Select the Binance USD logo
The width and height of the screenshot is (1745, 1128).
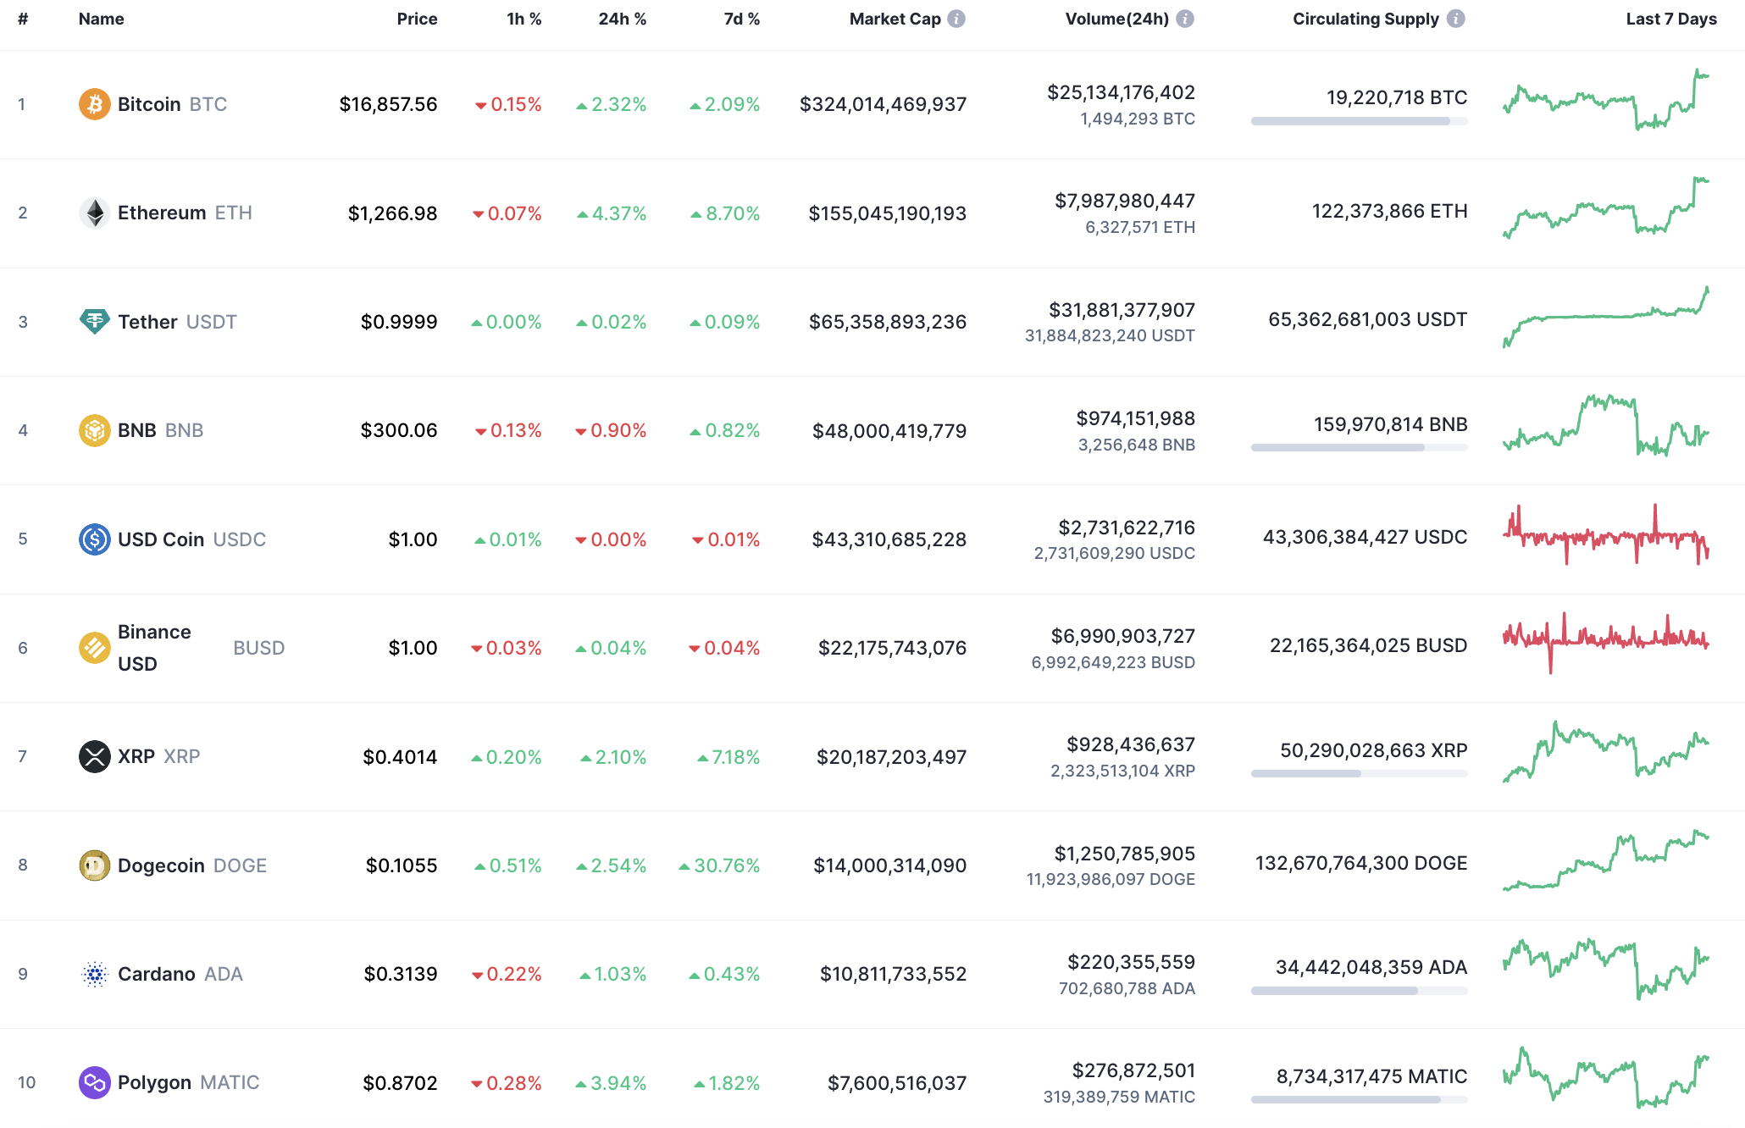(95, 647)
